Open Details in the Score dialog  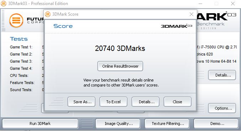pos(146,102)
